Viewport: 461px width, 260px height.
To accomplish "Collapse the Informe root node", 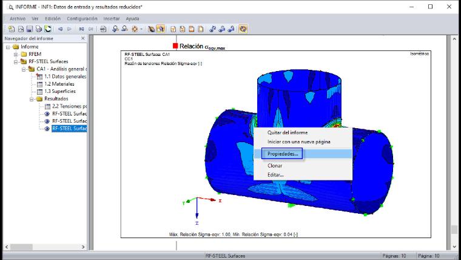I will [x=8, y=47].
